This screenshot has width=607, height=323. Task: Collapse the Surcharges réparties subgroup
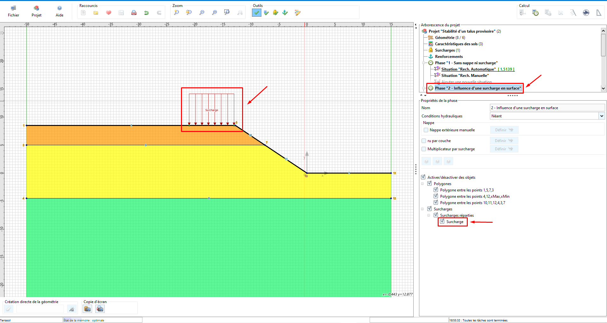pyautogui.click(x=429, y=215)
